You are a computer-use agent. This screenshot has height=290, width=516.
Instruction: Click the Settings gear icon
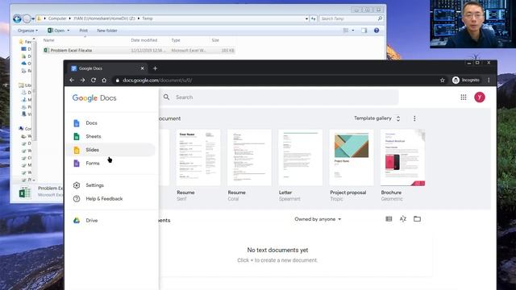[77, 185]
